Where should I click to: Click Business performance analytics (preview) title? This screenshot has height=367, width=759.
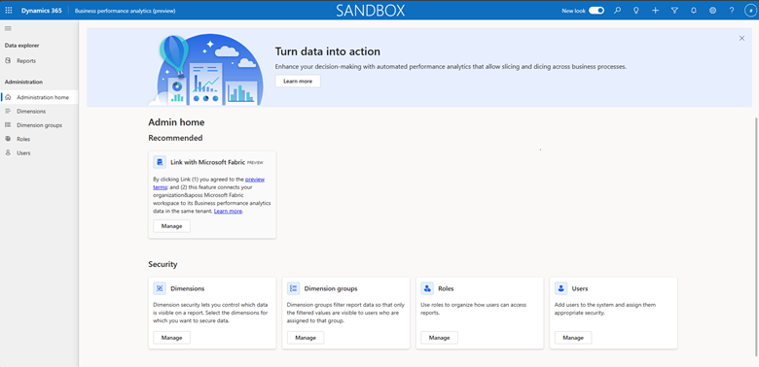point(125,11)
